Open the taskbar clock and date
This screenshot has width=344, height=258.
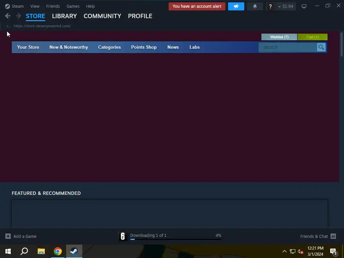click(x=315, y=251)
